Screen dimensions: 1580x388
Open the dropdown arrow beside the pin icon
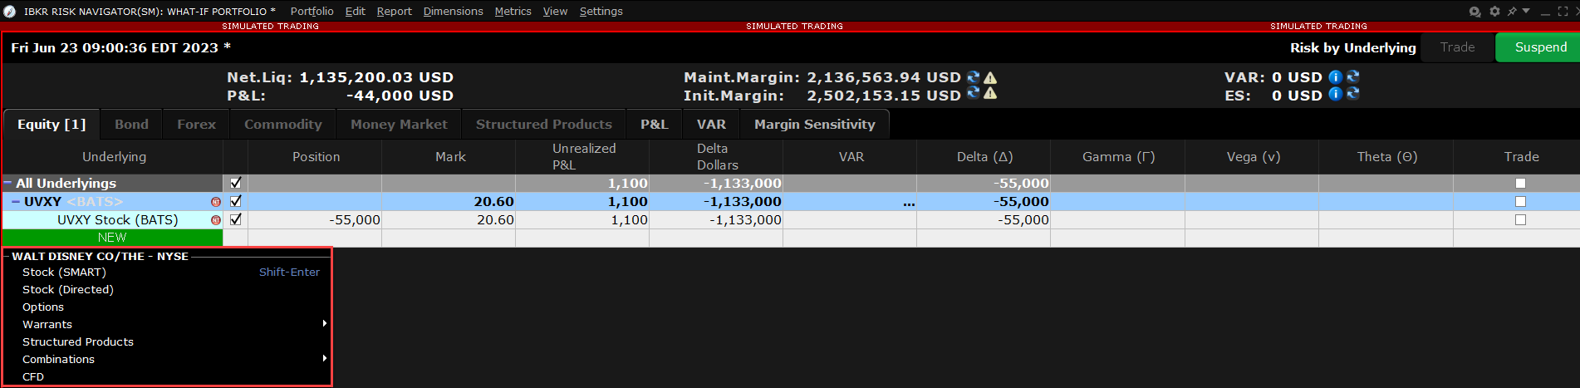(x=1526, y=11)
